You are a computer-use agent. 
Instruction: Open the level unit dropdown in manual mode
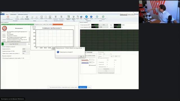pos(112,56)
